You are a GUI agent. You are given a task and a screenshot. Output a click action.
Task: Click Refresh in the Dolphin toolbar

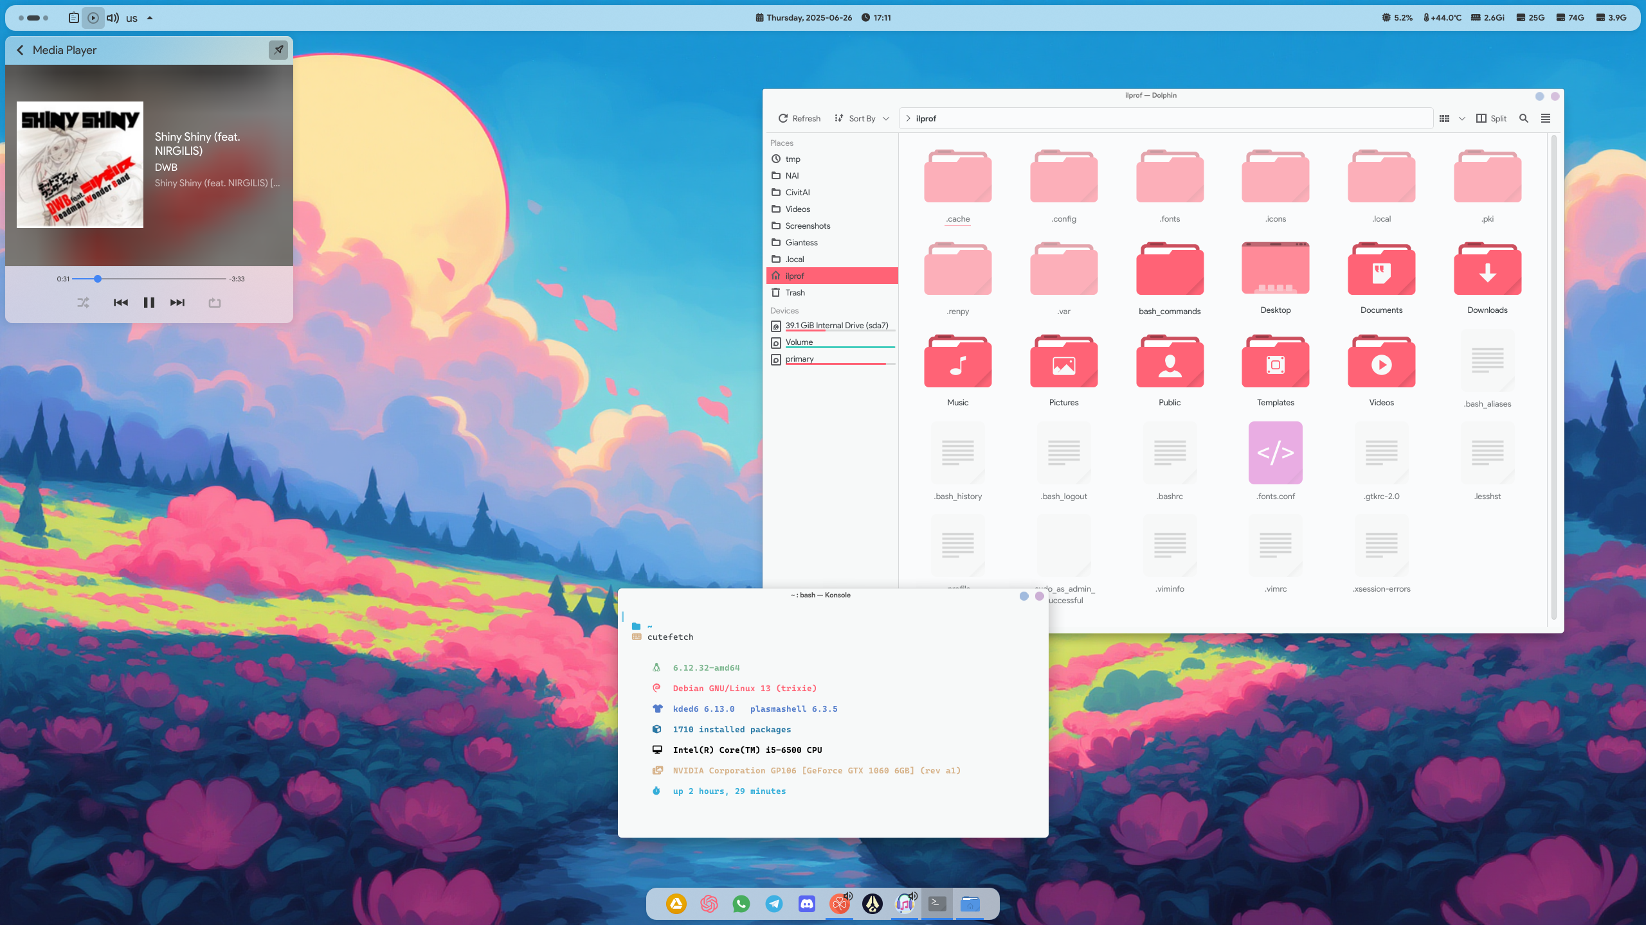coord(799,118)
